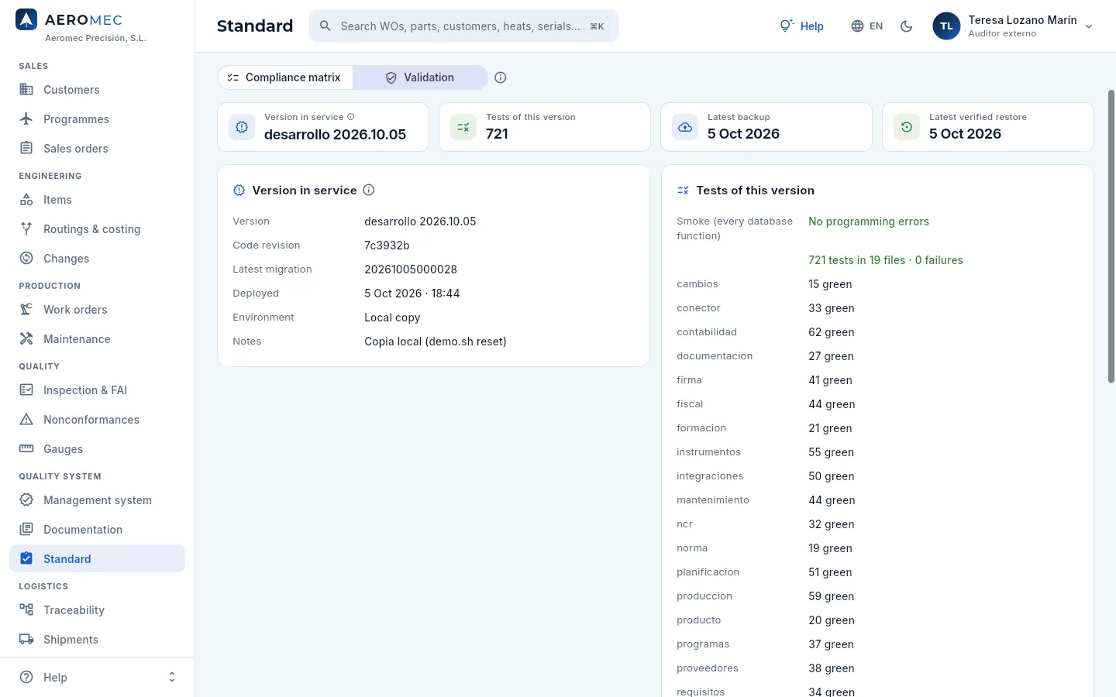Image resolution: width=1116 pixels, height=697 pixels.
Task: Open the EN language selector
Action: pyautogui.click(x=867, y=26)
